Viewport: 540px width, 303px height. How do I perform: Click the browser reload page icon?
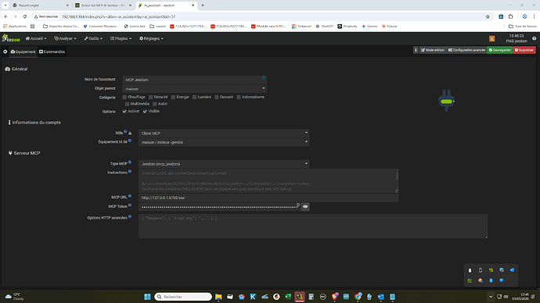coord(25,16)
